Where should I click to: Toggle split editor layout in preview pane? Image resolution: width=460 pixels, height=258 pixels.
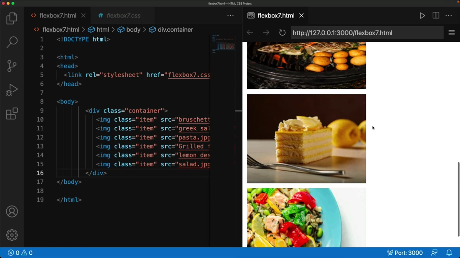[436, 15]
